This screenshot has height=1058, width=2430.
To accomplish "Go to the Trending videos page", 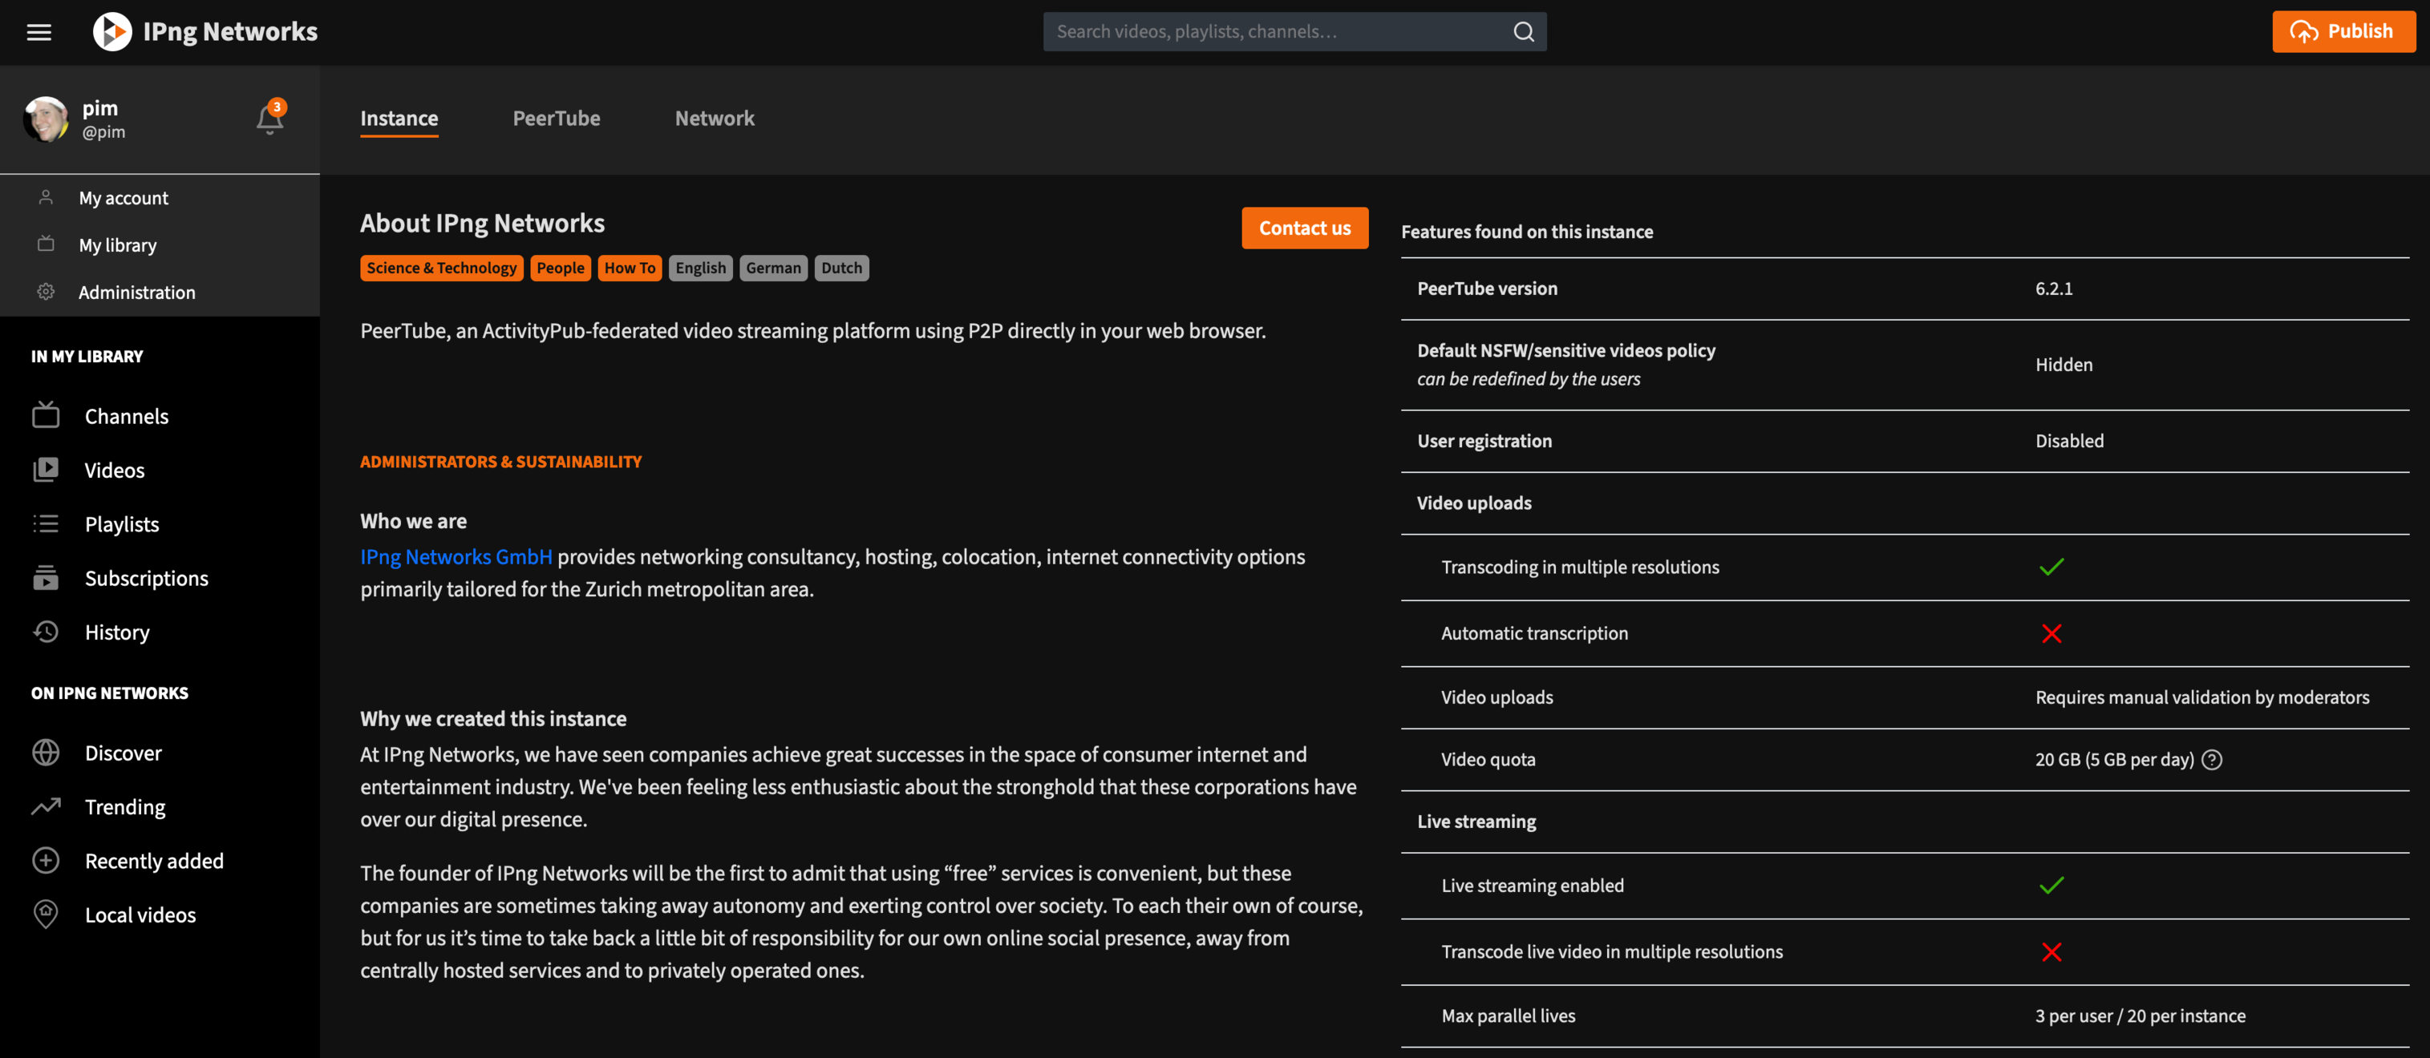I will 124,807.
